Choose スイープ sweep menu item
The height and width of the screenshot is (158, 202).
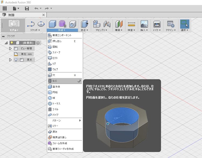(65, 52)
